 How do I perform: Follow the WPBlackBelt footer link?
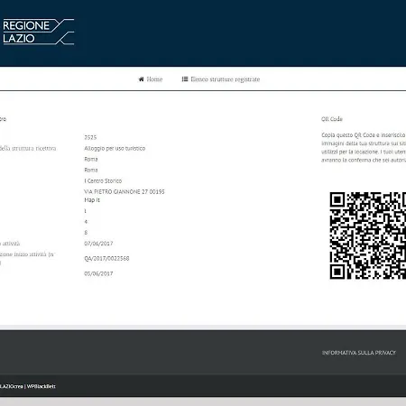[x=42, y=386]
